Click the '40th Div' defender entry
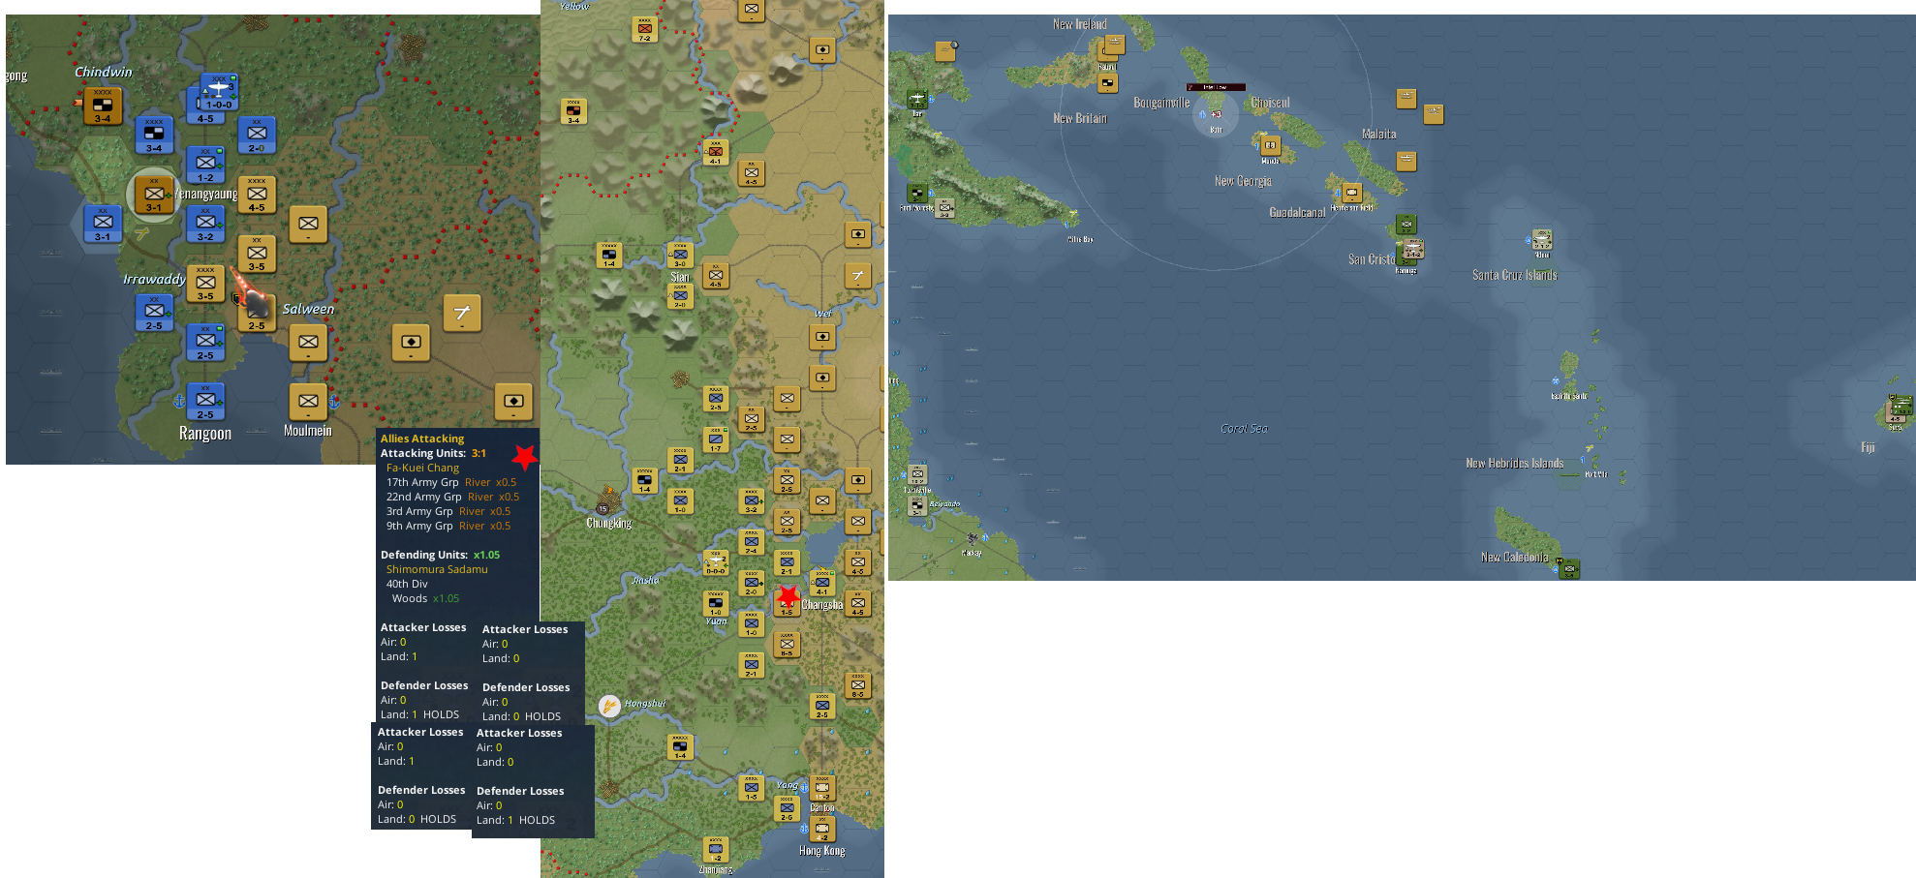The image size is (1916, 878). (407, 584)
